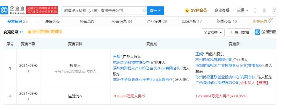This screenshot has height=110, width=284.
Task: Click the 变更日期 column header
Action: pos(28,44)
